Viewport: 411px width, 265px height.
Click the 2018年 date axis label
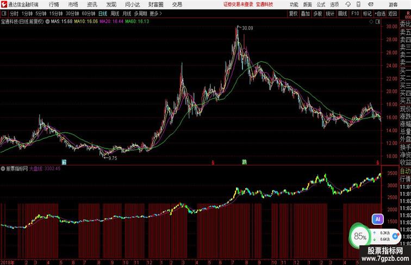8,262
